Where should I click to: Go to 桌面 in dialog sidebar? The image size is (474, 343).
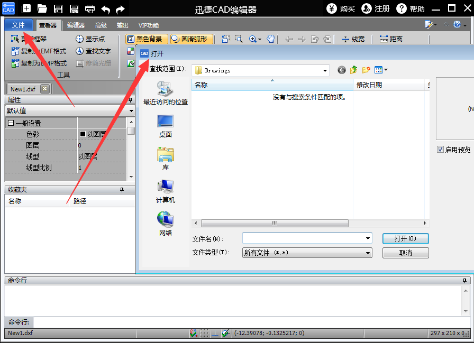tap(166, 126)
